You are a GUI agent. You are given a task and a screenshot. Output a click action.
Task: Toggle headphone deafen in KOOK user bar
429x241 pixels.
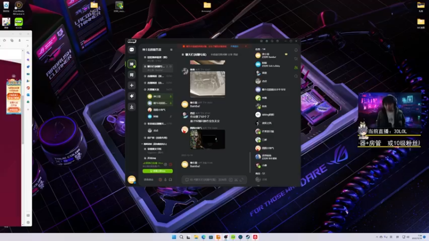pyautogui.click(x=170, y=180)
